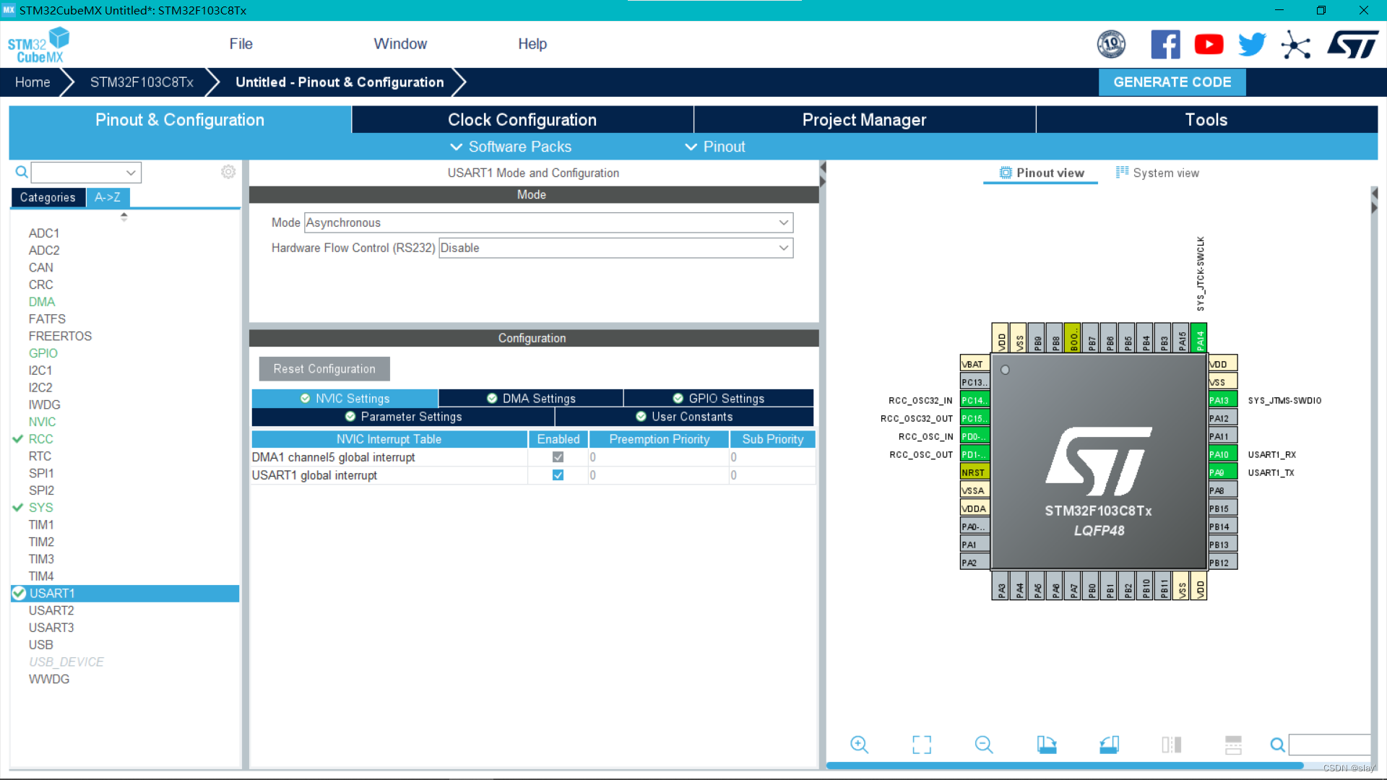1387x780 pixels.
Task: Click the zoom in icon below pinout
Action: (x=859, y=745)
